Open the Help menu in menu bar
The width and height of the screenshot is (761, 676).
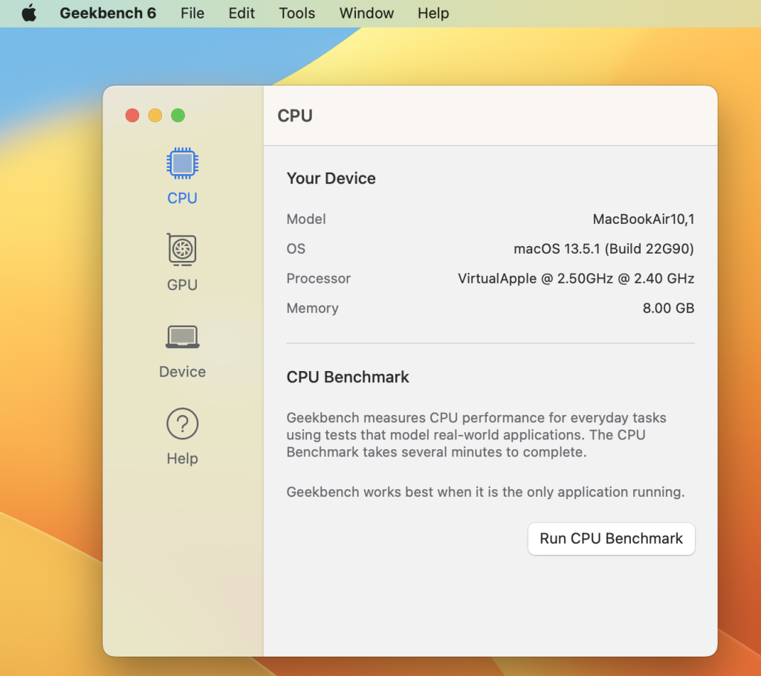point(433,13)
